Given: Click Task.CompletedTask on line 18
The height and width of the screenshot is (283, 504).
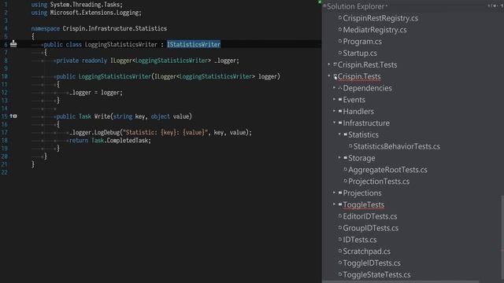Looking at the screenshot, I should 120,140.
